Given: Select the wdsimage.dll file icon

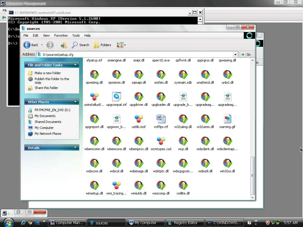Looking at the screenshot, I should point(139,163).
